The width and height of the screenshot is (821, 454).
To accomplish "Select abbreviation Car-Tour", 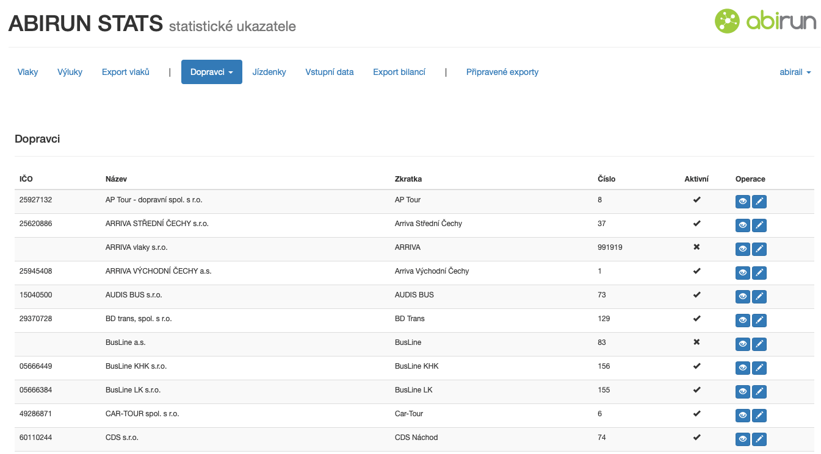I will click(409, 414).
